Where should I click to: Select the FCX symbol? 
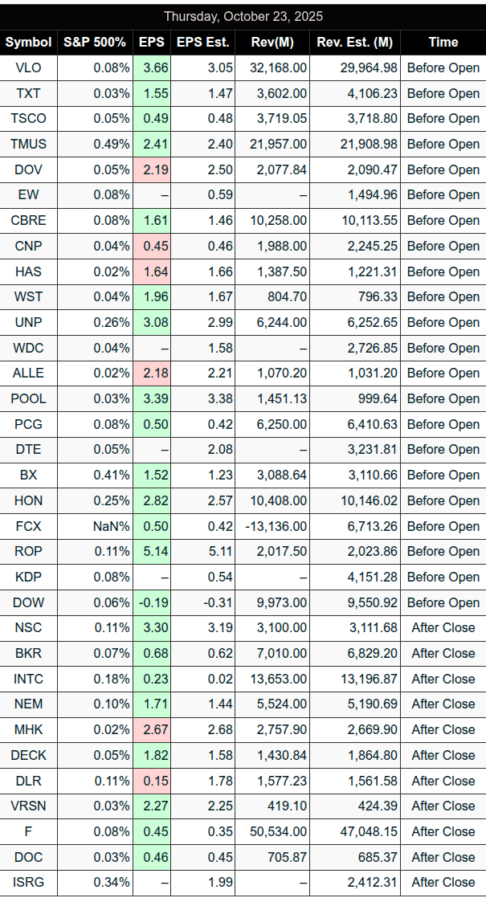[29, 526]
